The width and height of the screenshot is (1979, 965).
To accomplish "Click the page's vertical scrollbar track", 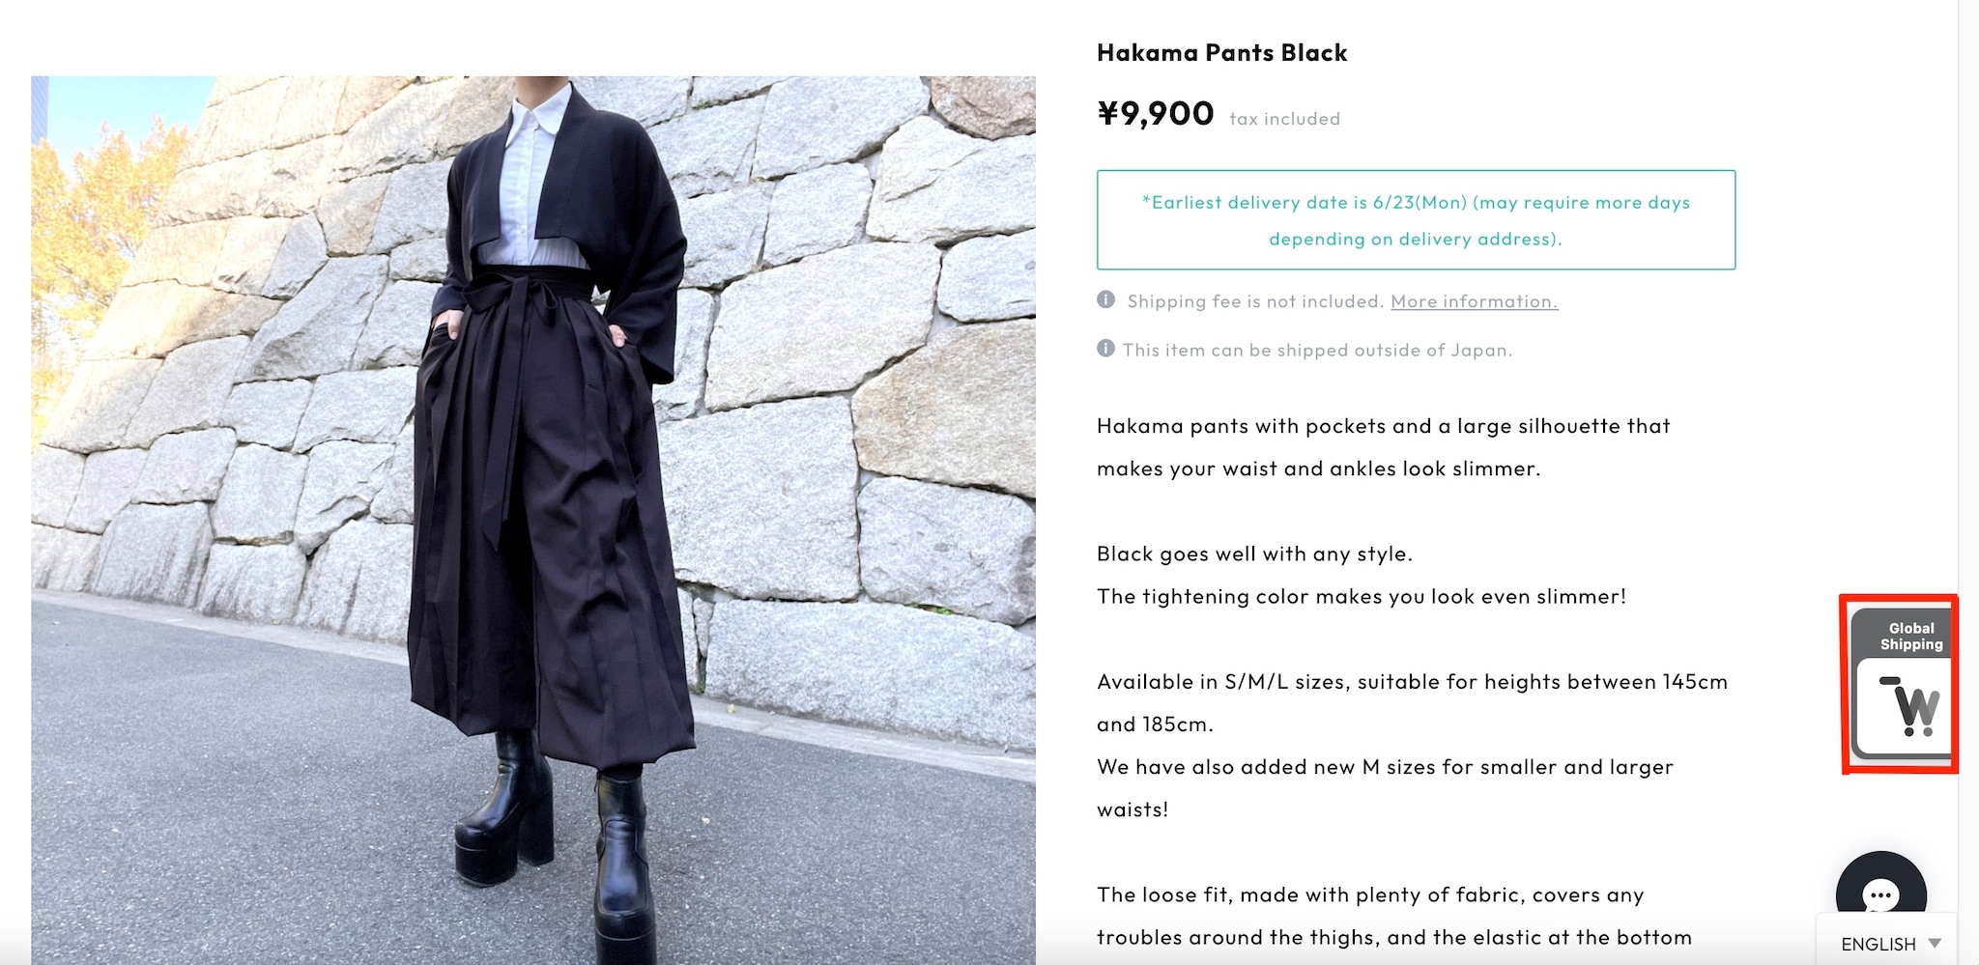I will (1968, 483).
